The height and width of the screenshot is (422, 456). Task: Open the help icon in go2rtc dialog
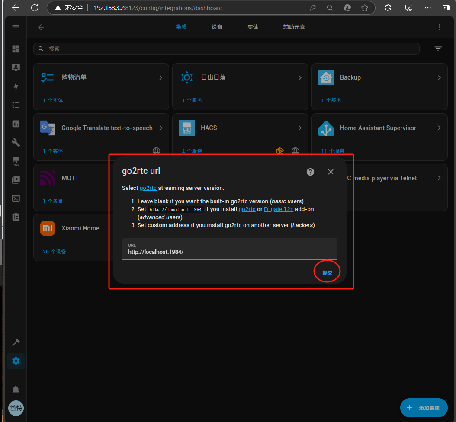coord(310,172)
